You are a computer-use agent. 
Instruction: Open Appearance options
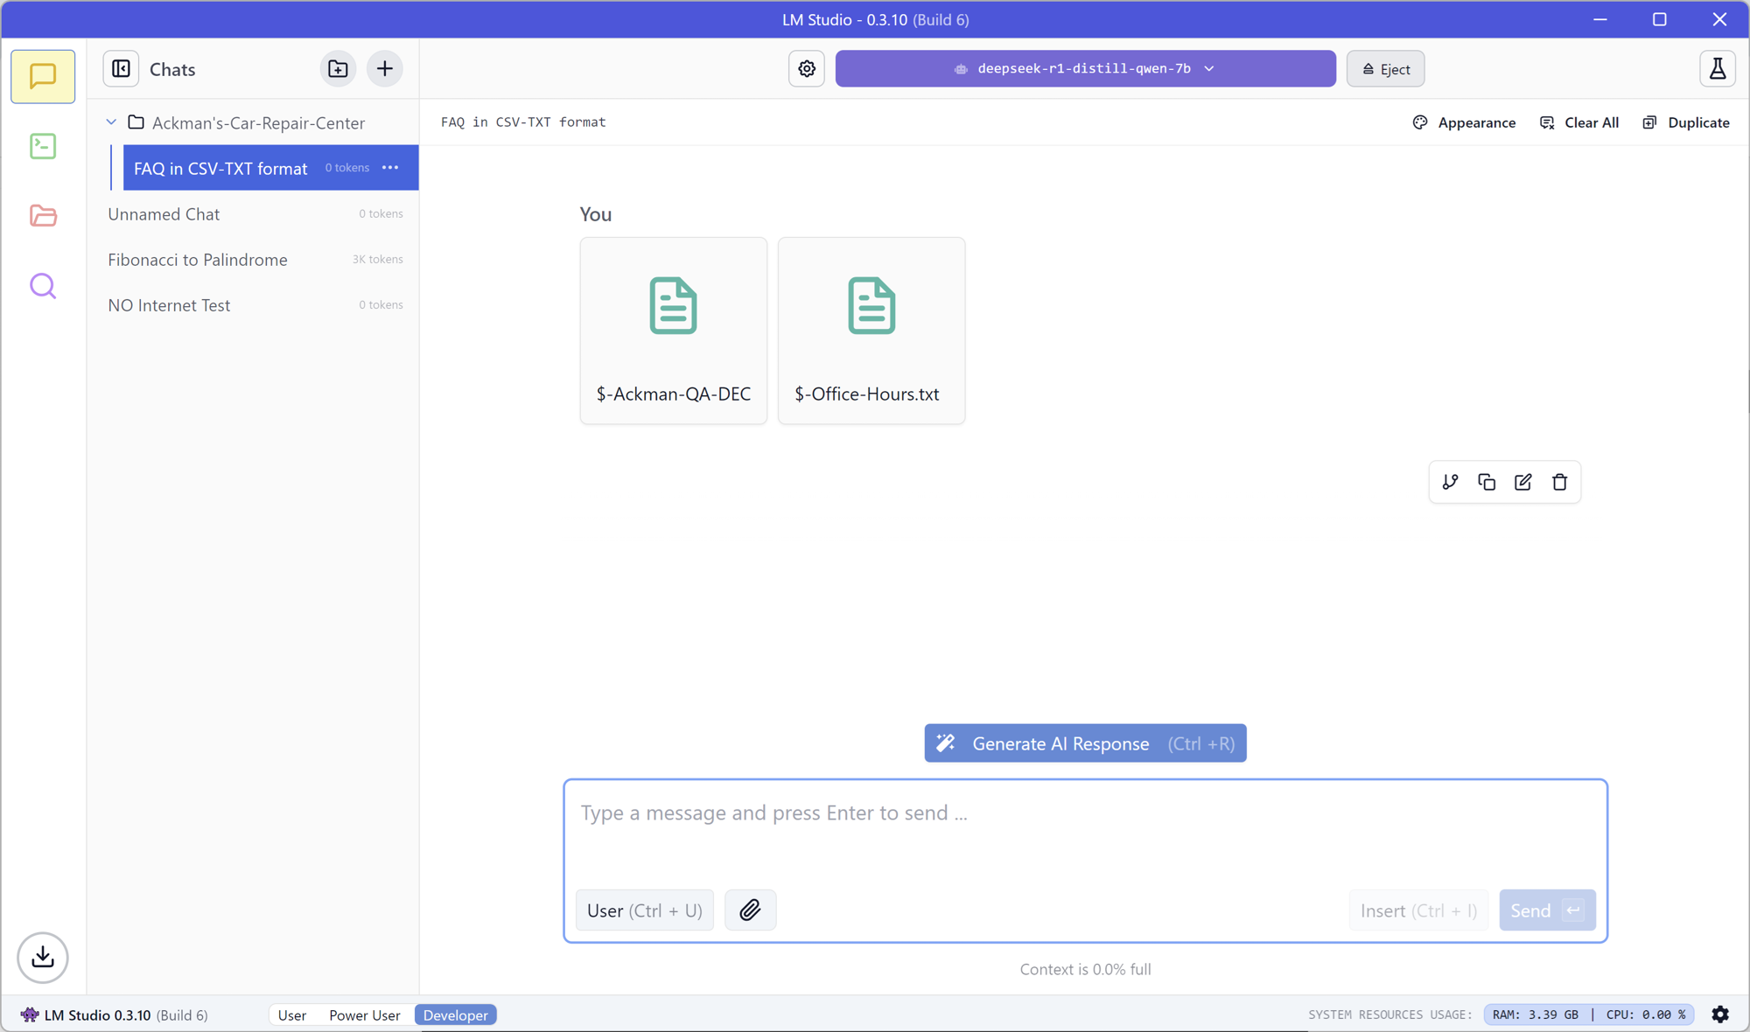pyautogui.click(x=1464, y=122)
